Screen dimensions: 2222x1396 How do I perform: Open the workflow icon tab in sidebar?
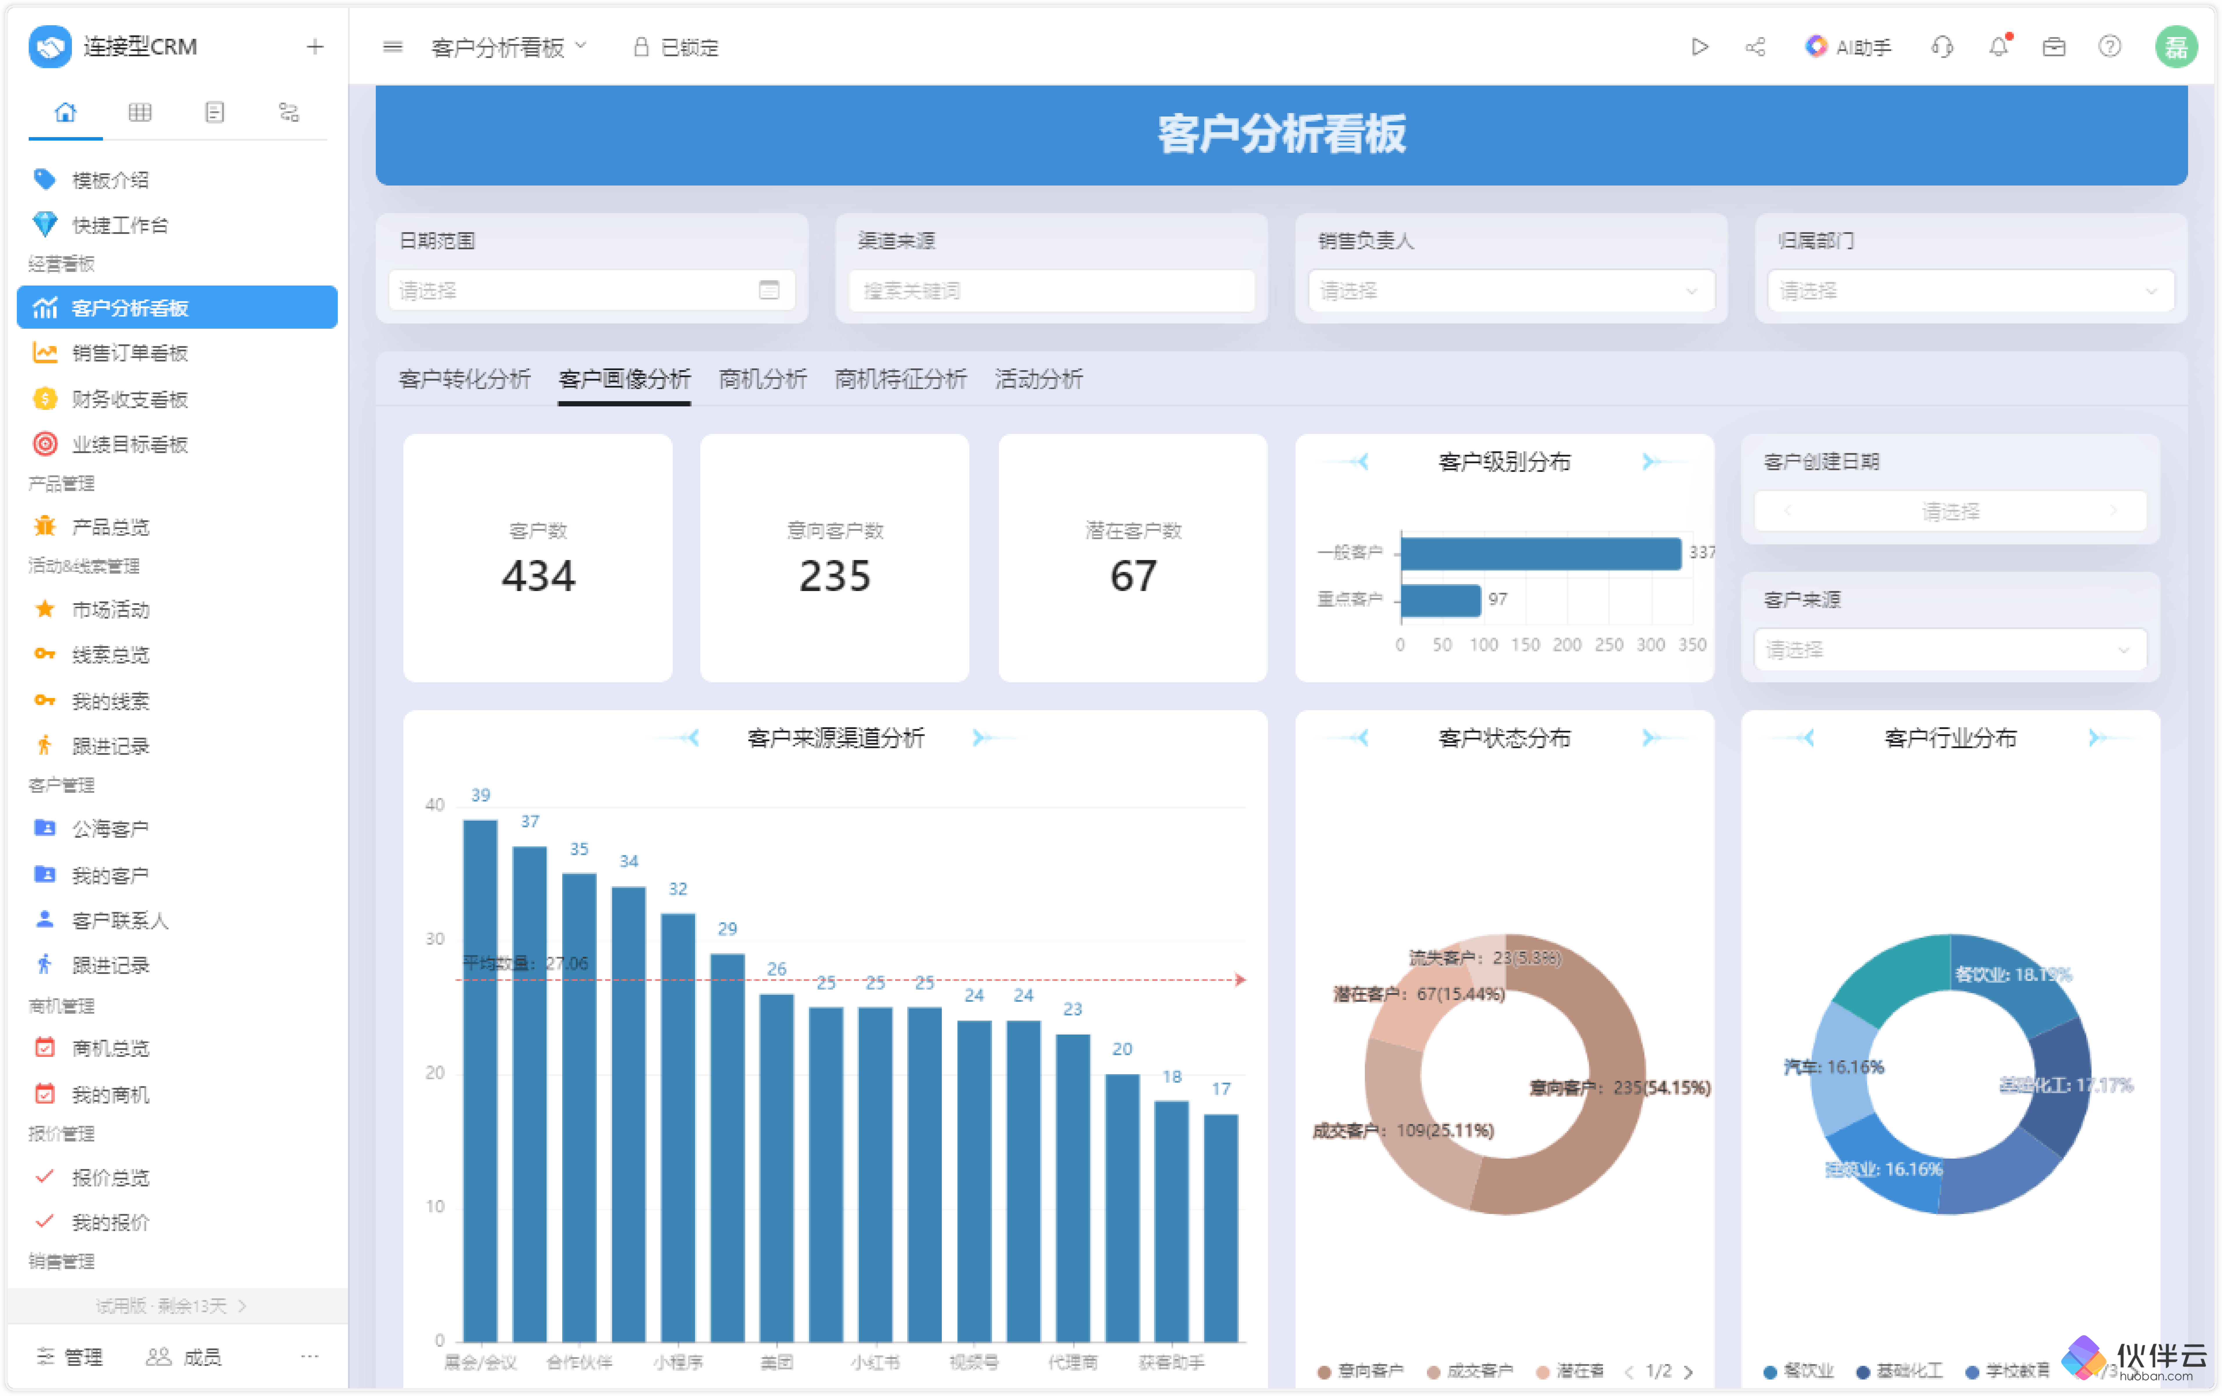(x=289, y=112)
